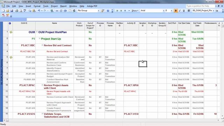Click the entry bar above the table
The image size is (224, 126).
pyautogui.click(x=125, y=20)
